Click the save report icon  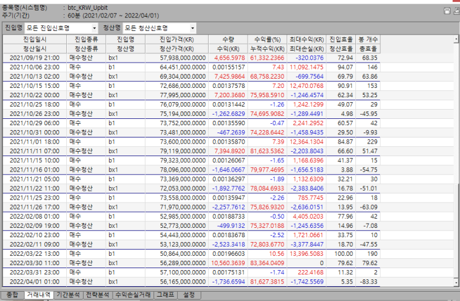(x=447, y=11)
